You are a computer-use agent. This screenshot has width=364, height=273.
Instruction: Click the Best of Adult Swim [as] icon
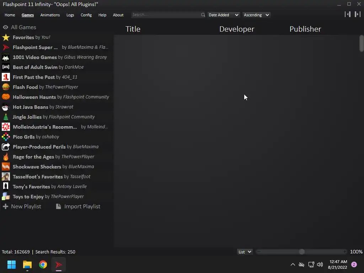(x=6, y=67)
